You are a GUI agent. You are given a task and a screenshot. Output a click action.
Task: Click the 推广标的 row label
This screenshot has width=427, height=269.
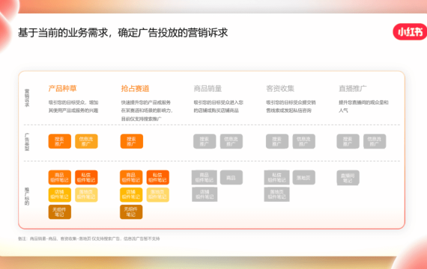pos(27,197)
